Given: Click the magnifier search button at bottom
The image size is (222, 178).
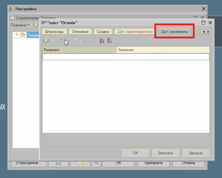Looking at the screenshot, I should click(96, 162).
